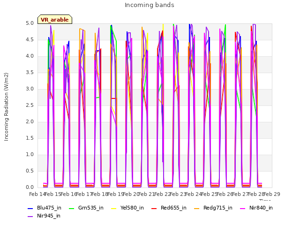Click the green Grn535_in legend swatch
This screenshot has height=225, width=300.
(x=71, y=209)
